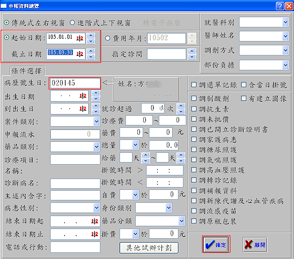Open calendar picker for 截止日期
This screenshot has height=259, width=294.
pyautogui.click(x=80, y=54)
